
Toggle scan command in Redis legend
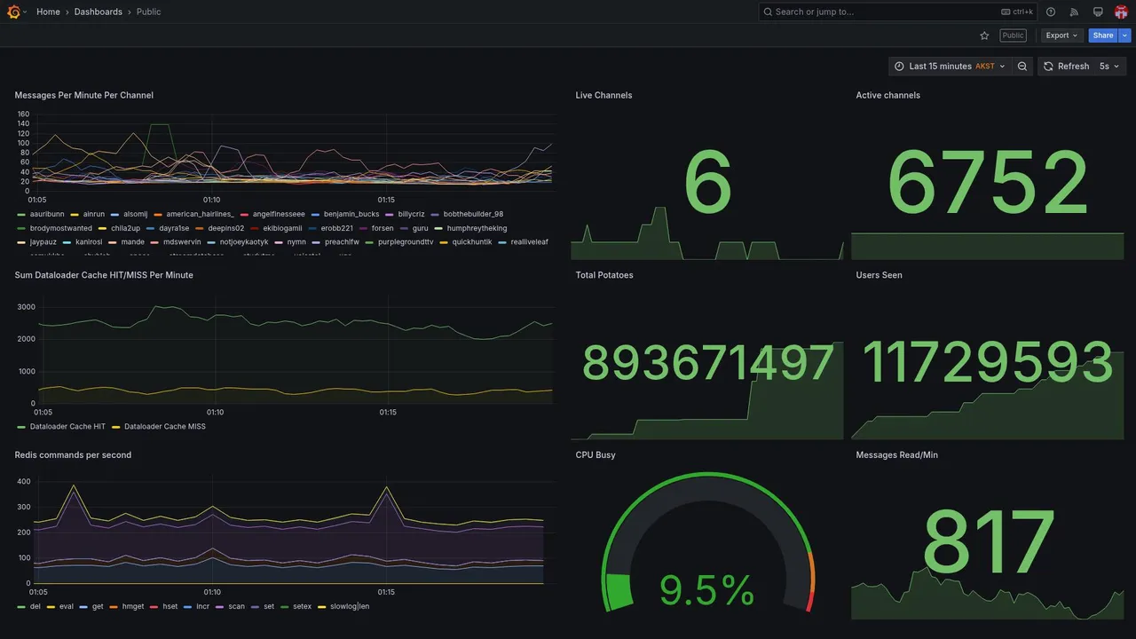coord(237,607)
